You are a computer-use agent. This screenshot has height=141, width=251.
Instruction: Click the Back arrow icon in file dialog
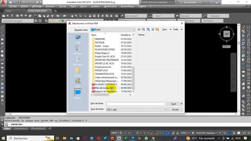coord(139,29)
